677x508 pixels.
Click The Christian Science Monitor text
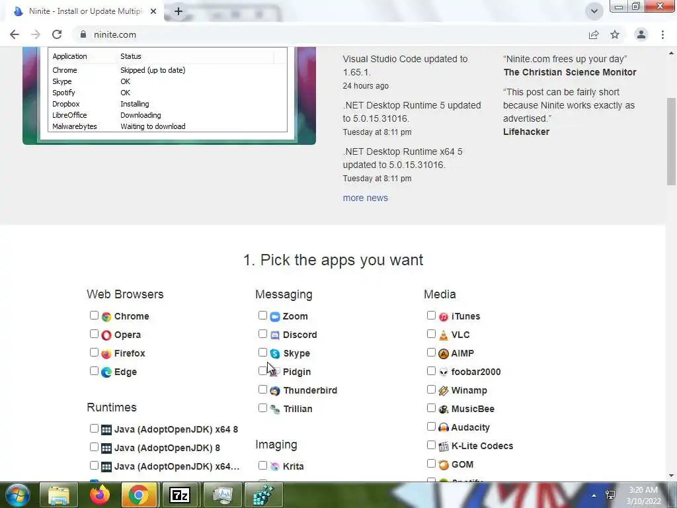(x=570, y=72)
